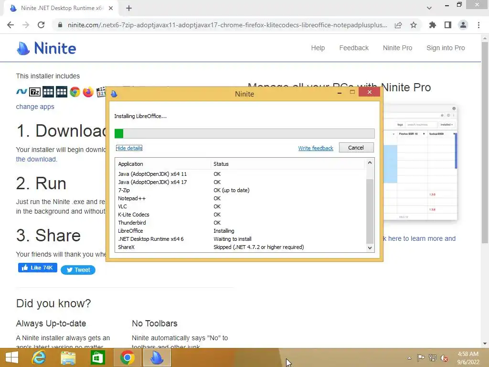Cancel the Ninite installation
The height and width of the screenshot is (367, 489).
click(x=356, y=148)
